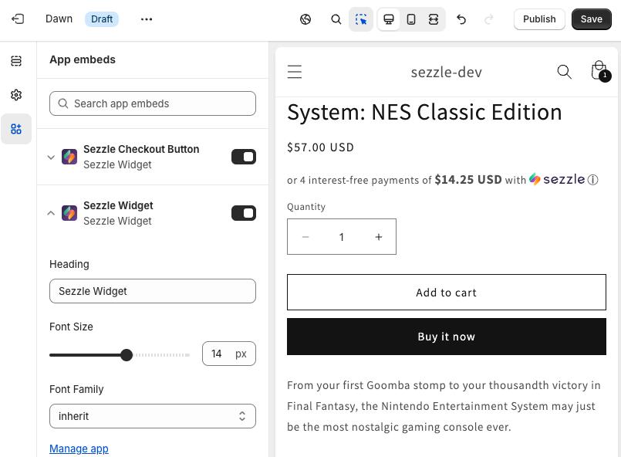This screenshot has height=457, width=621.
Task: Click the Search app embeds field
Action: pos(153,103)
